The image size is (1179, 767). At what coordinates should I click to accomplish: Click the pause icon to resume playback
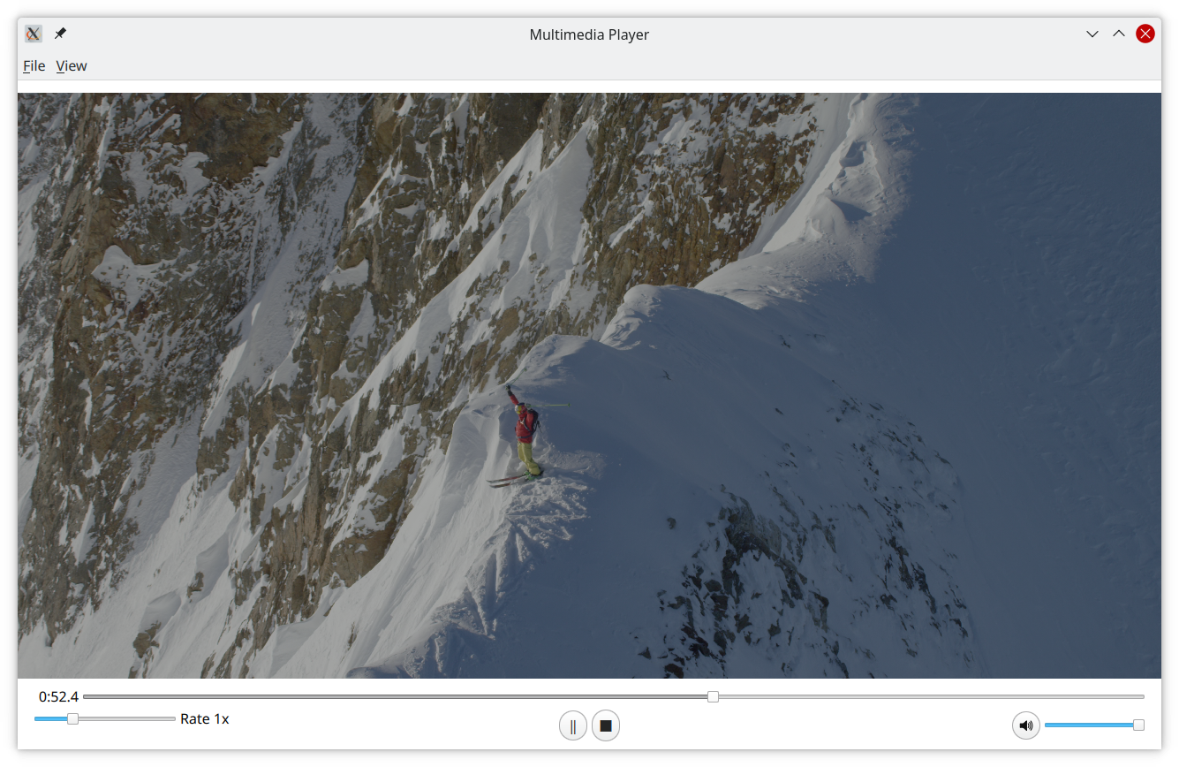click(572, 725)
